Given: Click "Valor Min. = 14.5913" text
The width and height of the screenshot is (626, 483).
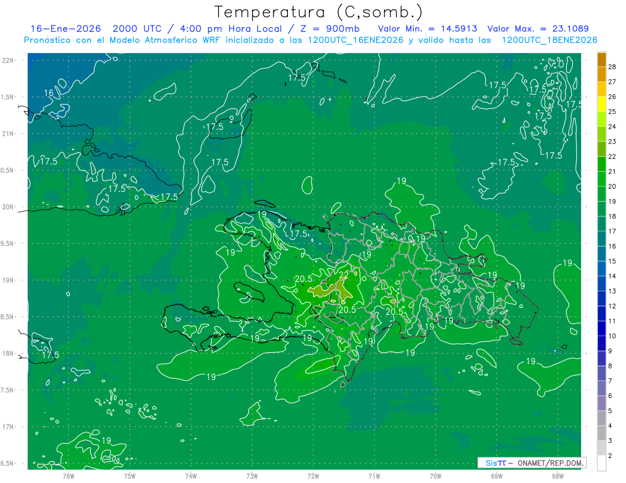Looking at the screenshot, I should click(x=427, y=28).
